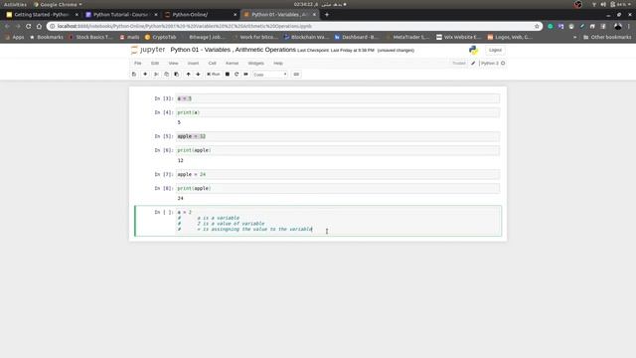This screenshot has width=636, height=358.
Task: Open the Stock Basics bookmark
Action: coord(90,37)
